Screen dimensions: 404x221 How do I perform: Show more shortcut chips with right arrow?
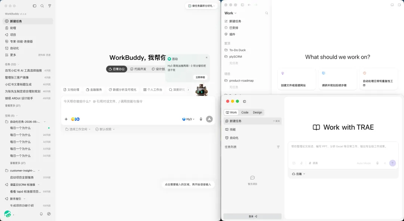[x=188, y=90]
